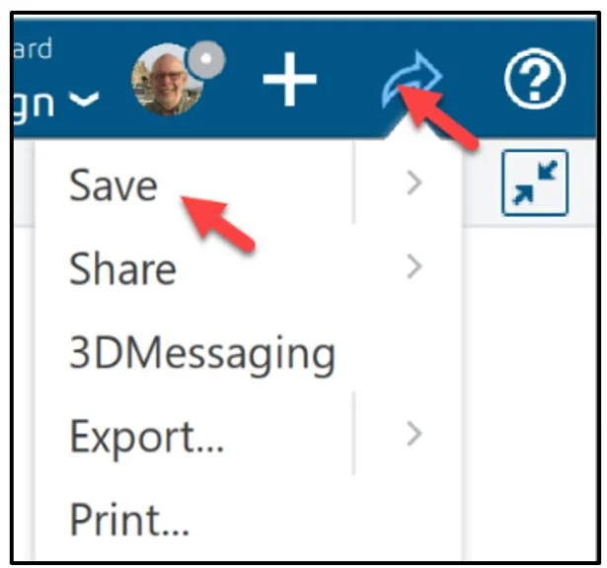Select the Save menu entry
Screen dimensions: 607x568
coord(114,185)
